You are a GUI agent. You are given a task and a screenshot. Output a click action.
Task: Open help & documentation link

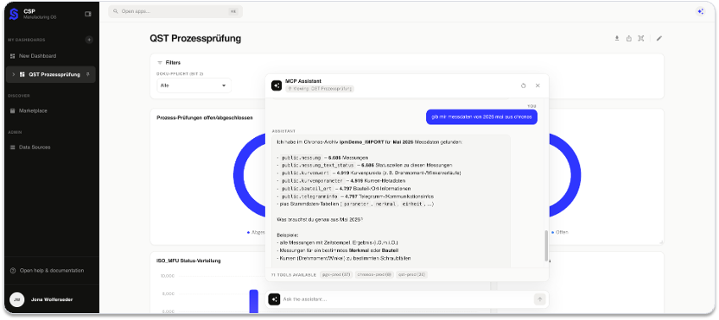click(48, 271)
